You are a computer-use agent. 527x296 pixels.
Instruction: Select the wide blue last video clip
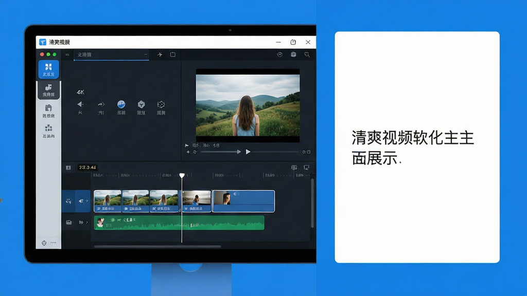243,201
